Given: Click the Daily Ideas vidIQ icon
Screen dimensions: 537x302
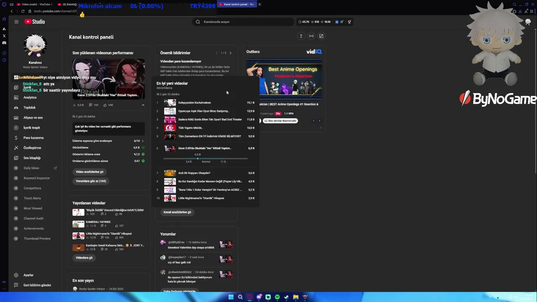Looking at the screenshot, I should tap(16, 168).
